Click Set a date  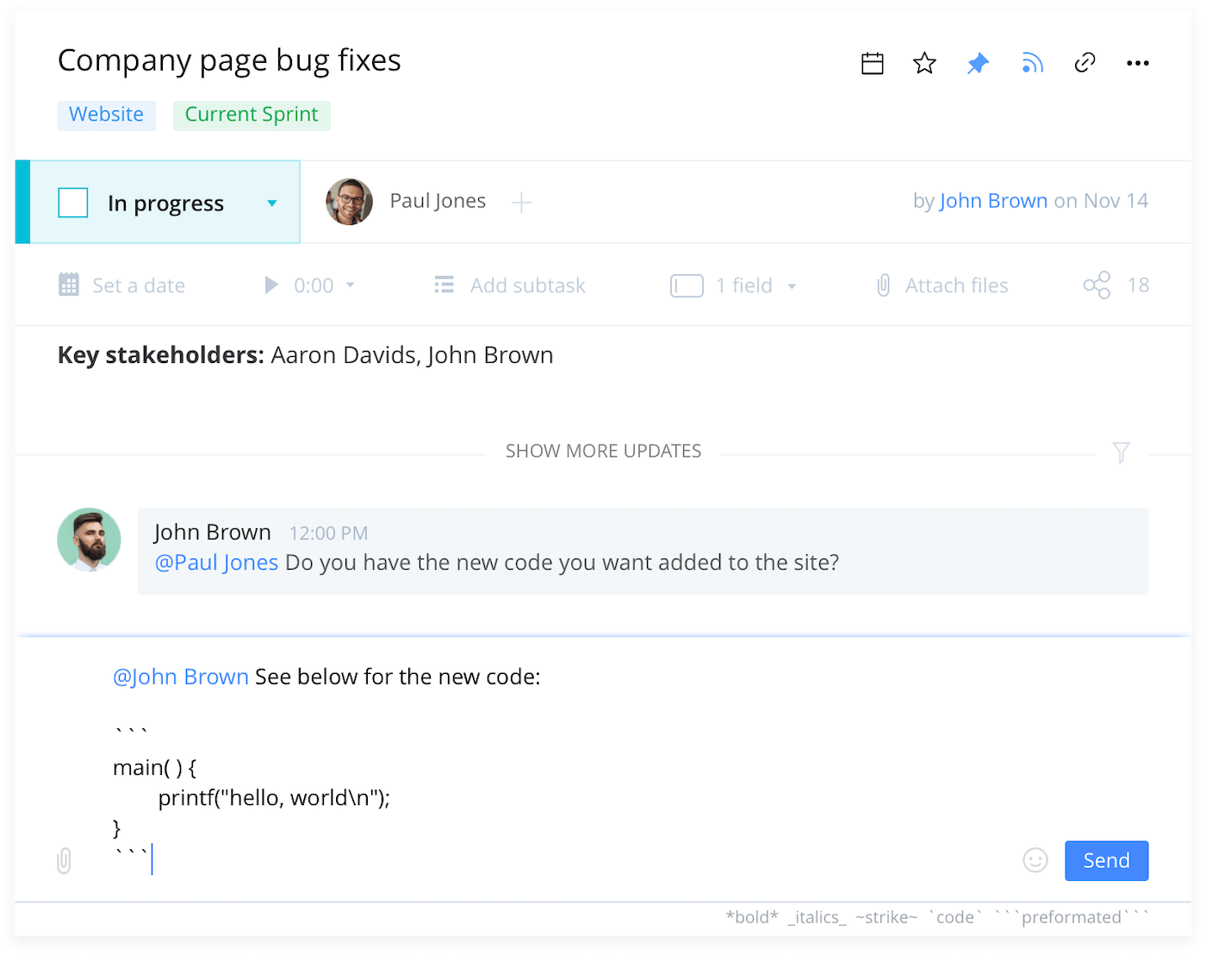(x=121, y=285)
